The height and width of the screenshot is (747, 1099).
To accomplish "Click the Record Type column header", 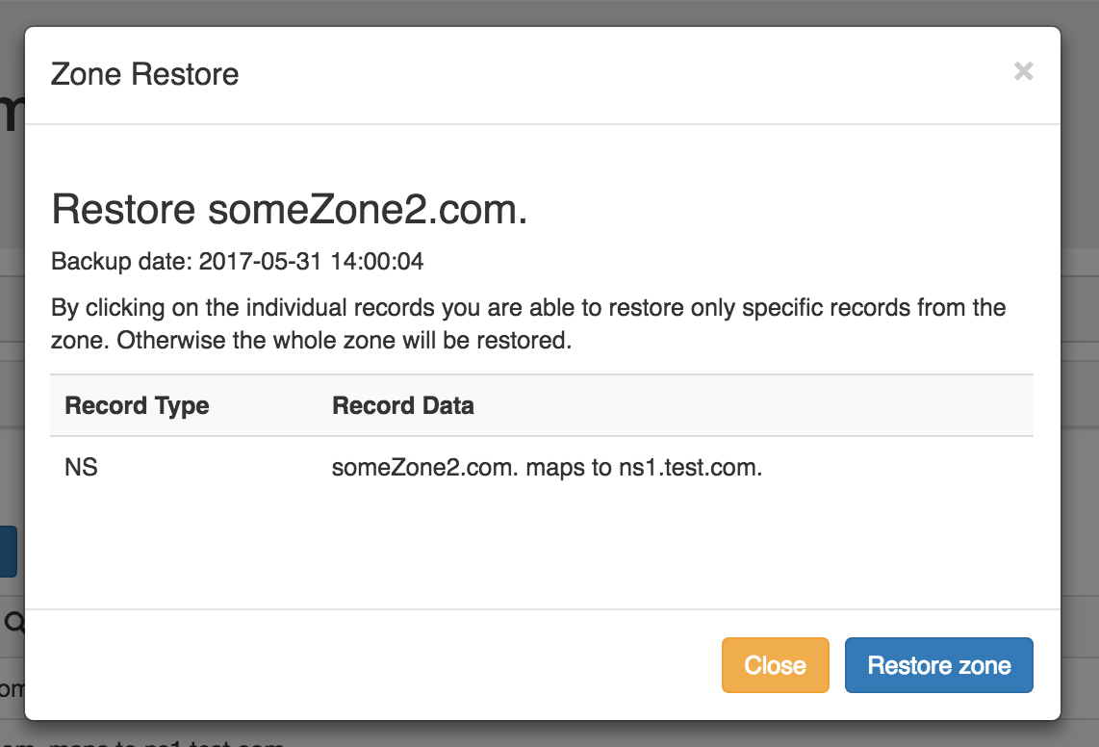I will [137, 405].
